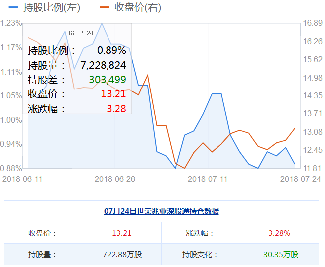Image resolution: width=325 pixels, height=267 pixels.
Task: Click the table value -30.35万股
Action: [279, 255]
